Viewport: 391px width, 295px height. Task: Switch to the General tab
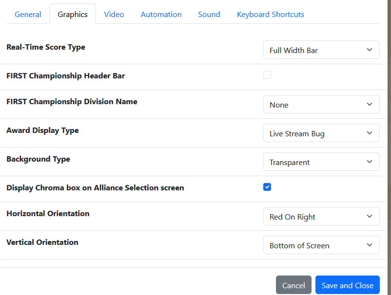pyautogui.click(x=28, y=14)
